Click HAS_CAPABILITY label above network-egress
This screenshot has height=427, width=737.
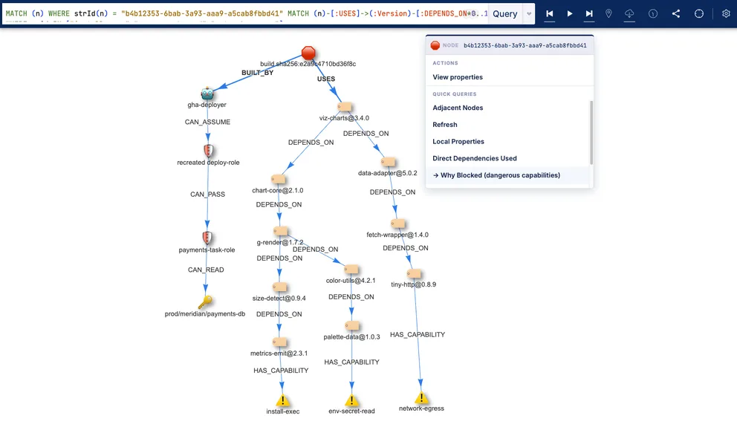[418, 335]
